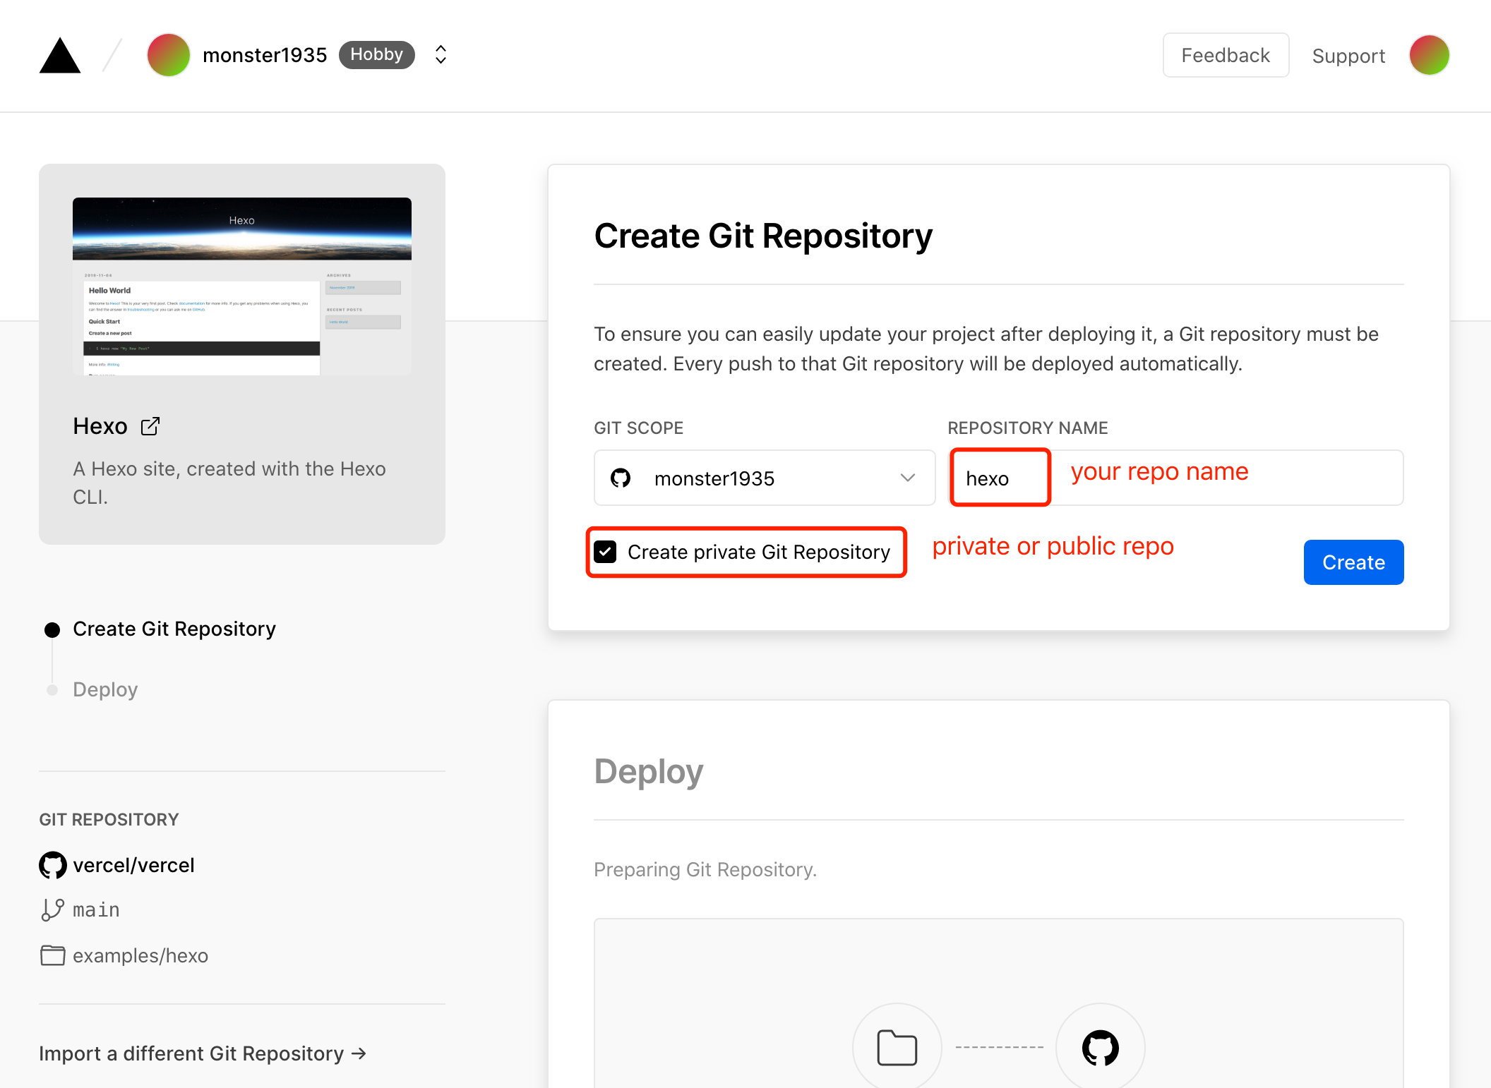Image resolution: width=1491 pixels, height=1088 pixels.
Task: Click the Create private Git Repository label
Action: [x=759, y=552]
